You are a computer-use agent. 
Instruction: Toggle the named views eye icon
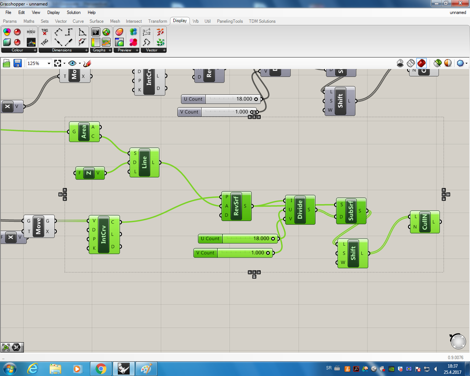[x=72, y=64]
